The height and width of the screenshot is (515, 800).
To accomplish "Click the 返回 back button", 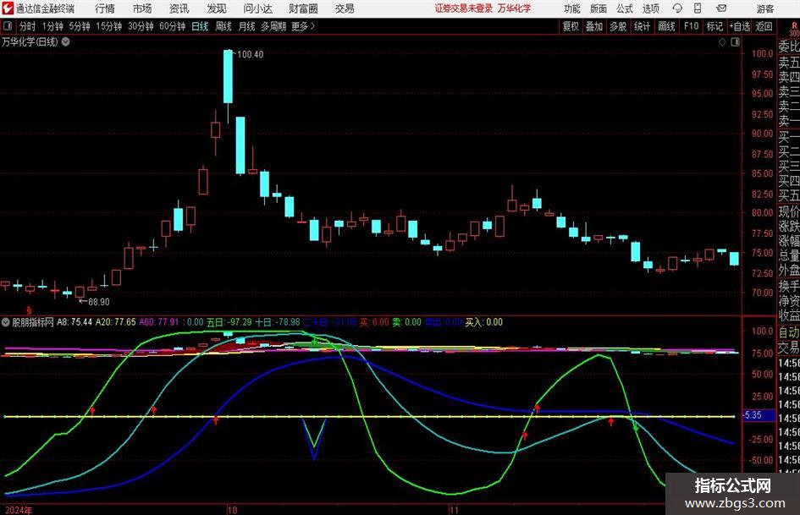I will (x=764, y=26).
